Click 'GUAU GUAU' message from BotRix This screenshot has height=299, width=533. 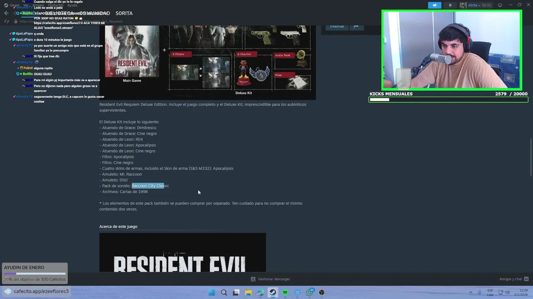pyautogui.click(x=43, y=74)
